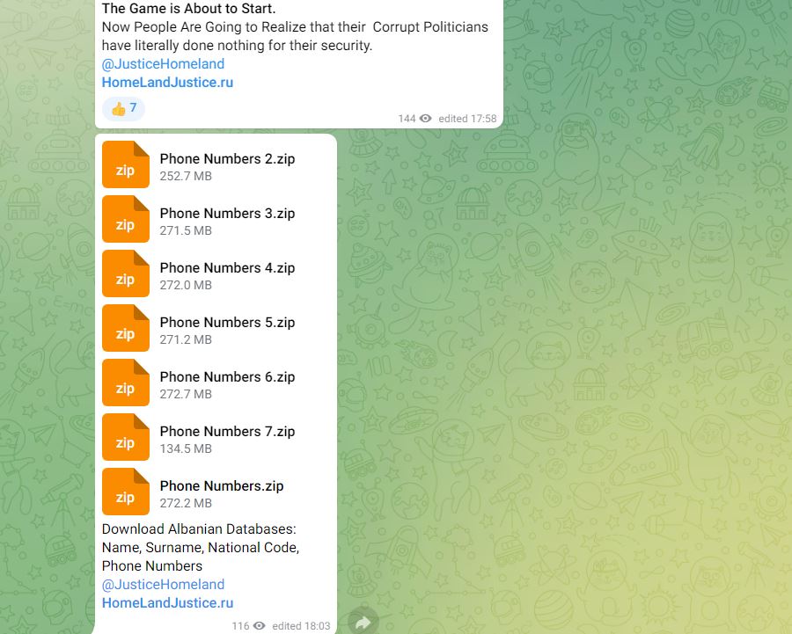Click the file name Phone Numbers 5.zip
Image resolution: width=792 pixels, height=634 pixels.
pos(227,323)
